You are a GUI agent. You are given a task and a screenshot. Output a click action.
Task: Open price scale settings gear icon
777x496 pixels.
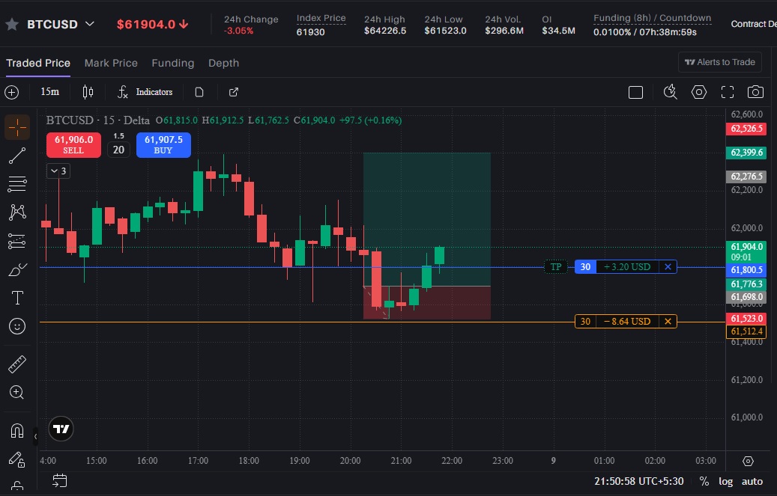coord(749,461)
